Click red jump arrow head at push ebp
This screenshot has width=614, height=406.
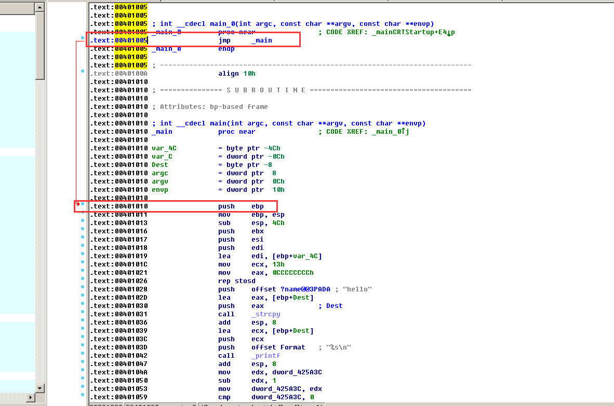click(78, 204)
